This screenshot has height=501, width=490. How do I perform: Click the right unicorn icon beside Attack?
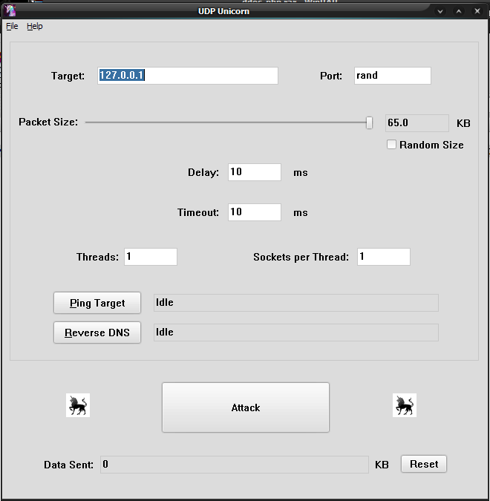point(405,405)
